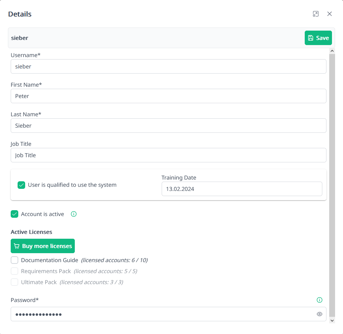Check the Documentation Guide license
The image size is (343, 334).
[x=14, y=260]
